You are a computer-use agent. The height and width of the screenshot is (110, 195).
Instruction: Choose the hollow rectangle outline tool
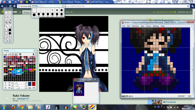tap(6, 30)
